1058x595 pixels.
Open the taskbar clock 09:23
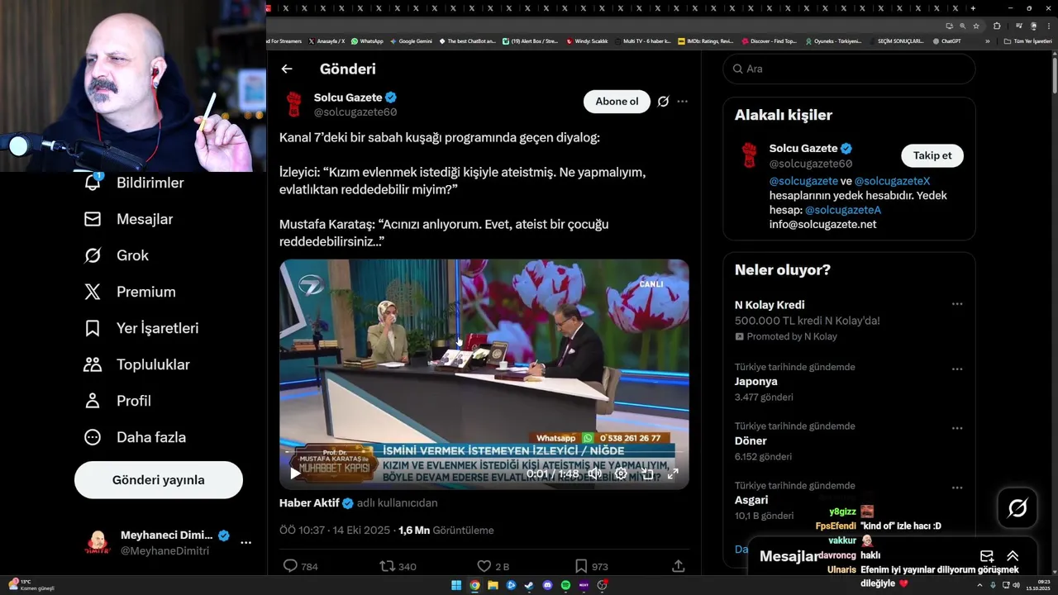tap(1038, 585)
